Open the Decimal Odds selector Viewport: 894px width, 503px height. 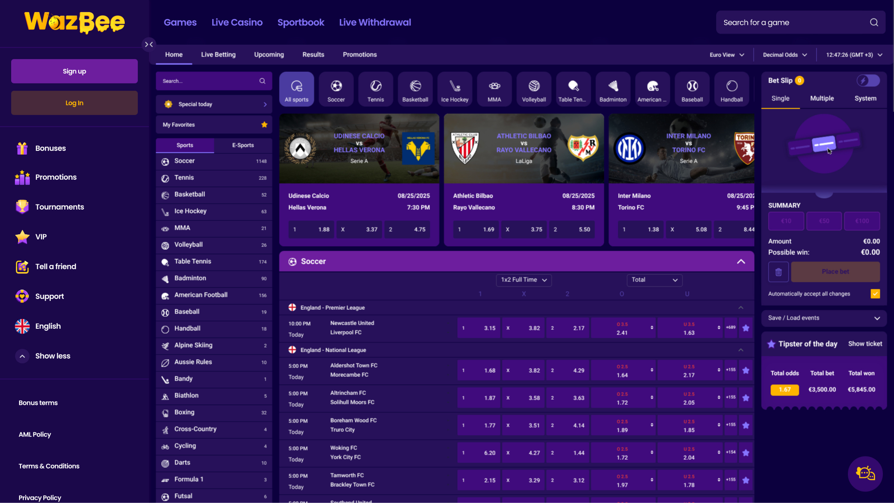tap(784, 54)
